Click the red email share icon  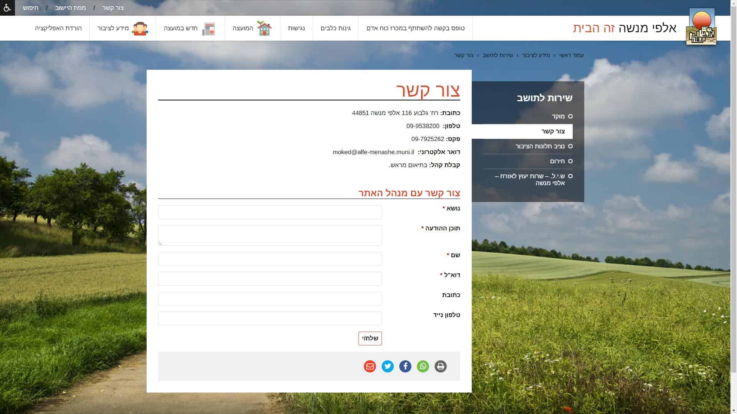pos(370,366)
